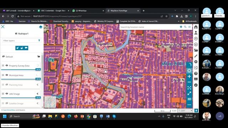Viewport: 228px width, 128px height.
Task: Click the annotation comment button in TOC toolbar
Action: click(x=26, y=48)
